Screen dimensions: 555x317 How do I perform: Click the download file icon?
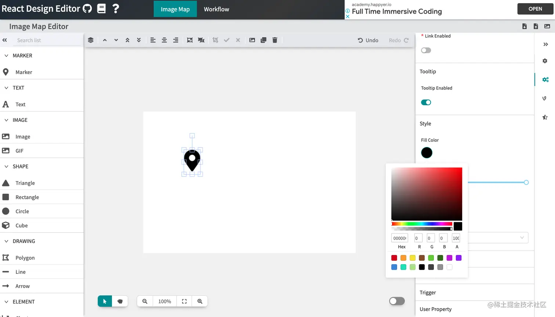click(525, 26)
